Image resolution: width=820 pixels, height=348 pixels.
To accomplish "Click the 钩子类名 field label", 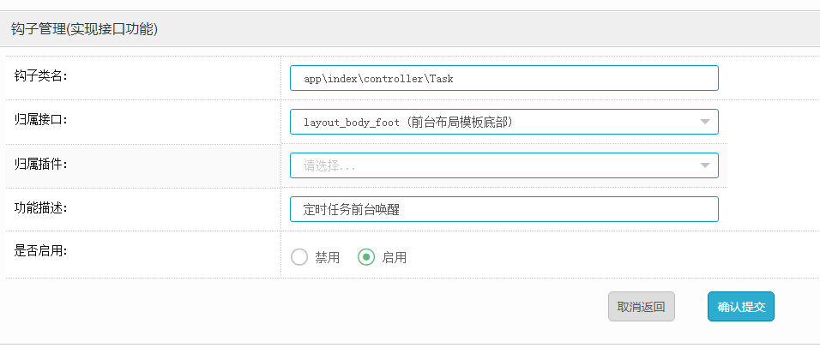I will pos(41,75).
